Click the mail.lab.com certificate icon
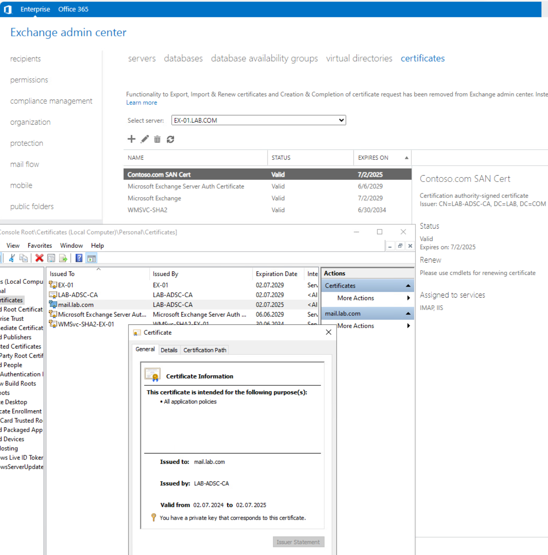Image resolution: width=548 pixels, height=555 pixels. click(53, 304)
